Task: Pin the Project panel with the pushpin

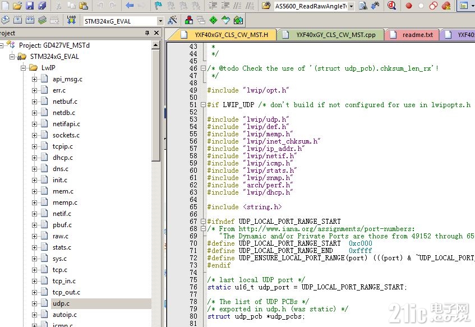Action: (x=147, y=33)
